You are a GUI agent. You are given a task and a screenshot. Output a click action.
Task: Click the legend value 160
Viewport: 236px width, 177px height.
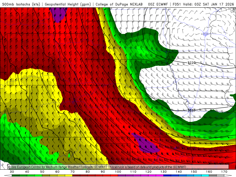coord(209,172)
